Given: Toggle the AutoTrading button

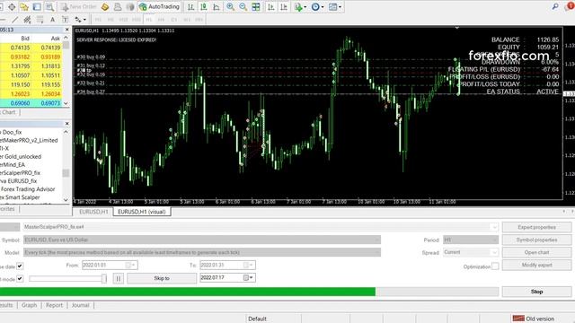Looking at the screenshot, I should coord(159,6).
